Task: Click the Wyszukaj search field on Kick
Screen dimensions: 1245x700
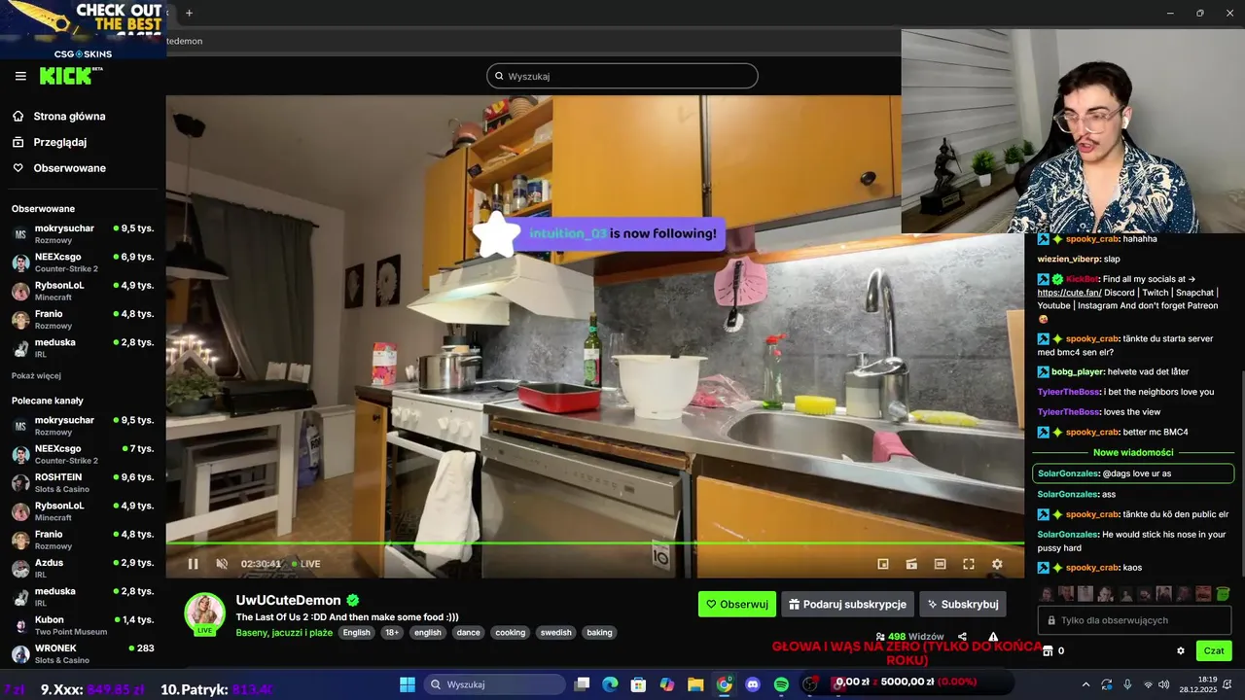Action: (x=622, y=76)
